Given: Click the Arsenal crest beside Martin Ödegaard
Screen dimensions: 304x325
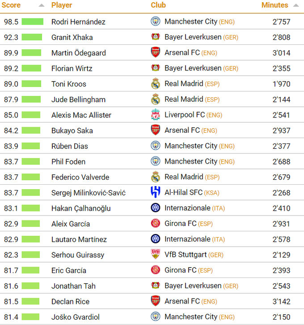Looking at the screenshot, I should (x=156, y=52).
